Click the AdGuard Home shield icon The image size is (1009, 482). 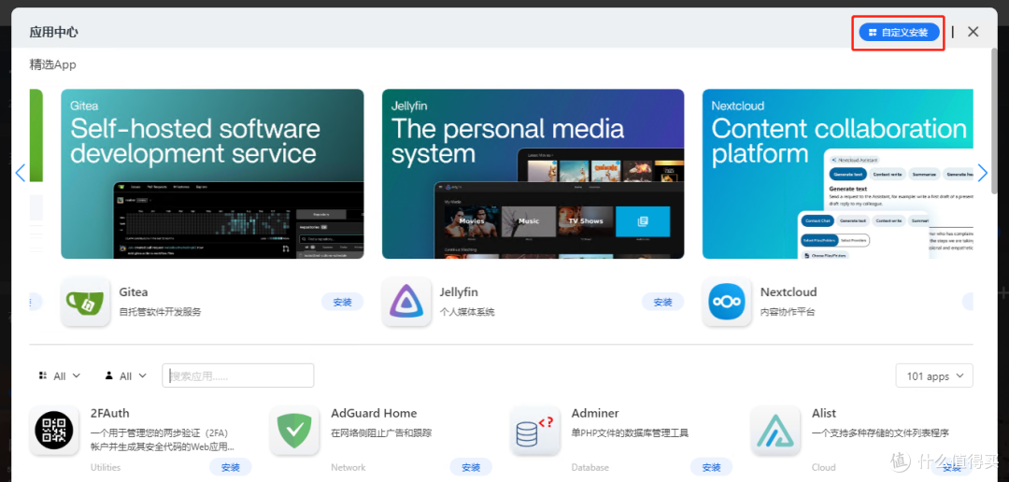294,431
